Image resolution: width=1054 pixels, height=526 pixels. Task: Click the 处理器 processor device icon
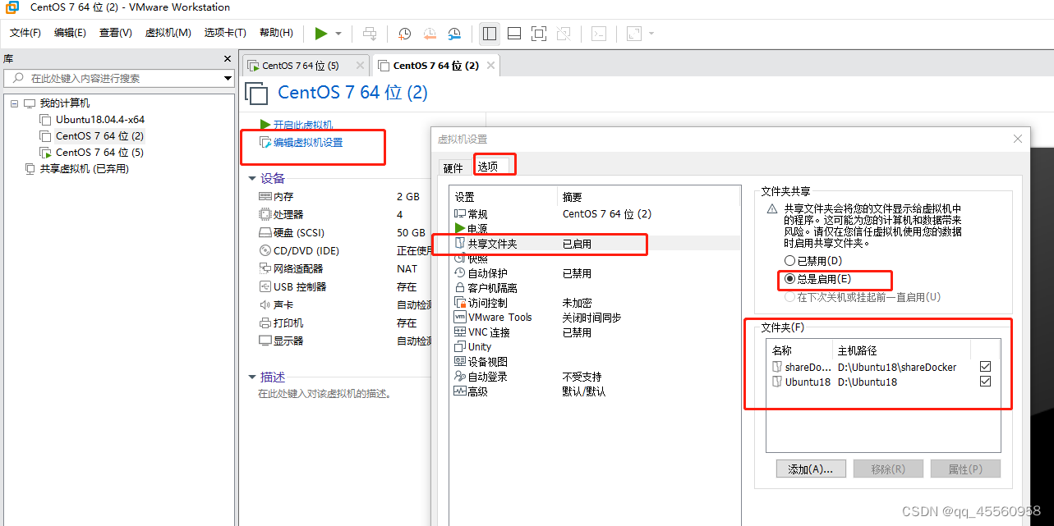pos(265,215)
